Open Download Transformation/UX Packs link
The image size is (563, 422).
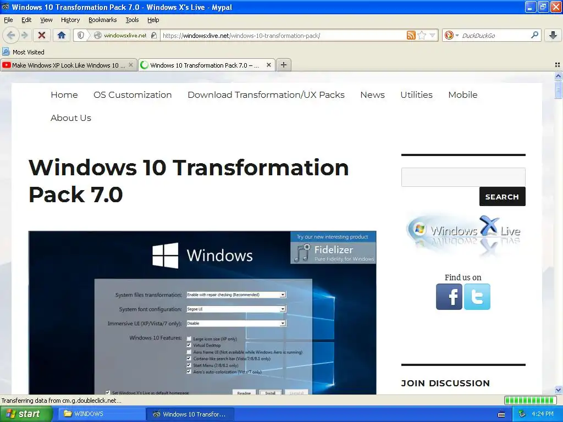(266, 95)
